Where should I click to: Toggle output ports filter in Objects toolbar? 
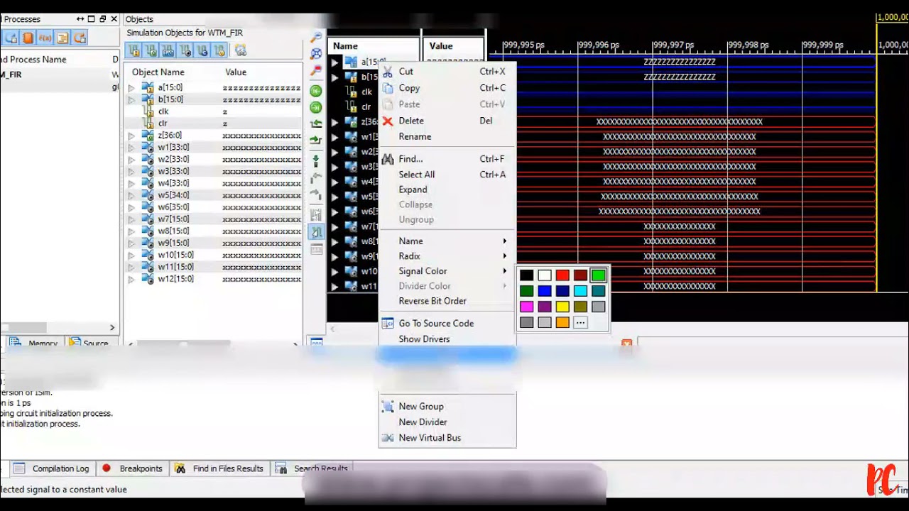tap(151, 50)
